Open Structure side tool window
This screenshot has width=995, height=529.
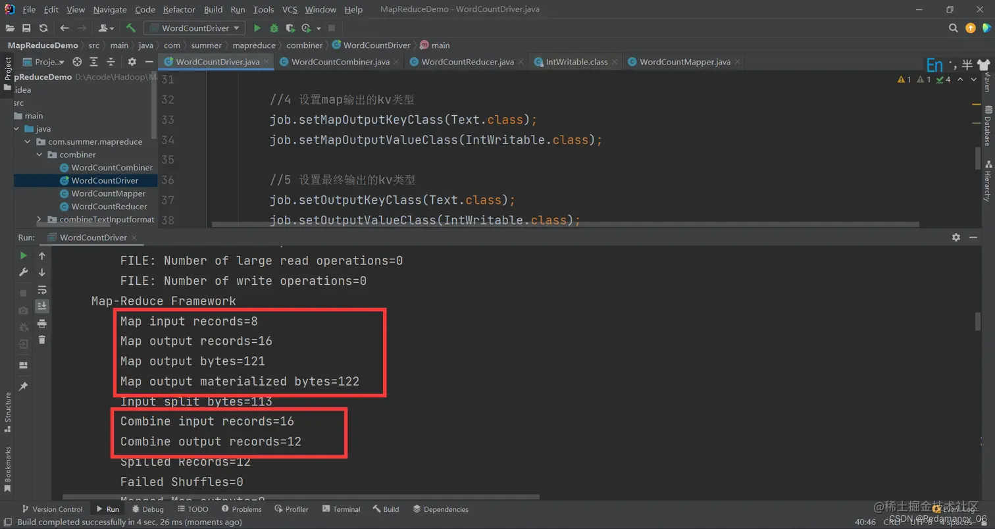[x=8, y=412]
